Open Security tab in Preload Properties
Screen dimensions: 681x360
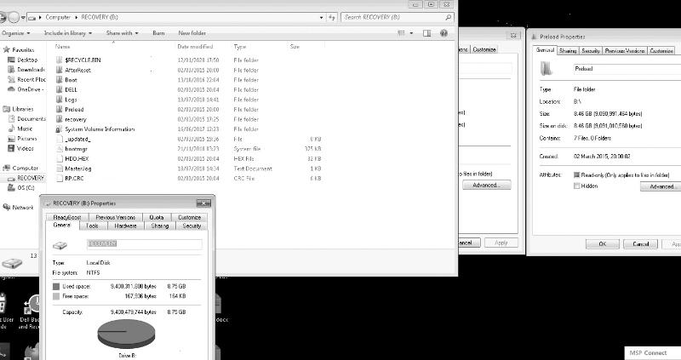pyautogui.click(x=591, y=51)
